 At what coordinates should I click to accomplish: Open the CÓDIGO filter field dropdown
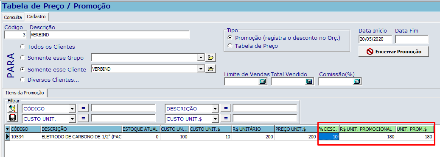pyautogui.click(x=73, y=109)
